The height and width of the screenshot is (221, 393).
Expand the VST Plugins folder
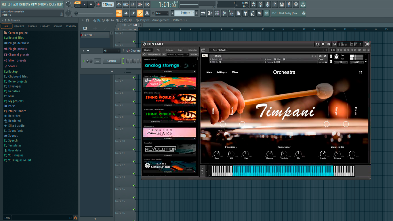click(x=16, y=155)
